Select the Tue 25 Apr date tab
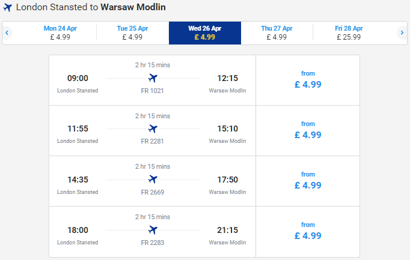 click(x=133, y=33)
